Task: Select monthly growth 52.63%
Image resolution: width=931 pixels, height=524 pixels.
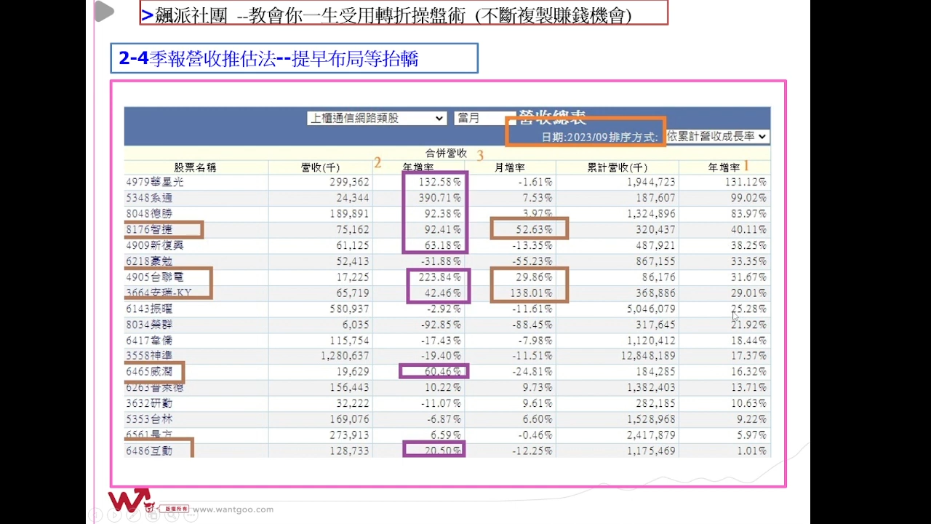Action: pos(533,230)
